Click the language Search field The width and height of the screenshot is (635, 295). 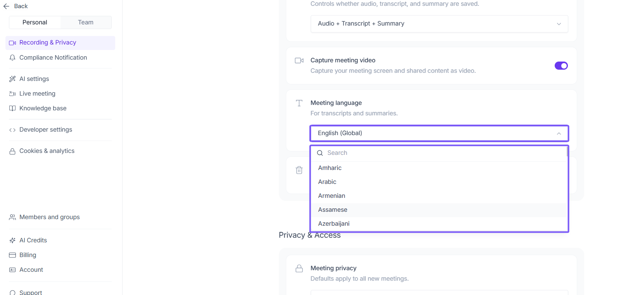click(x=442, y=153)
